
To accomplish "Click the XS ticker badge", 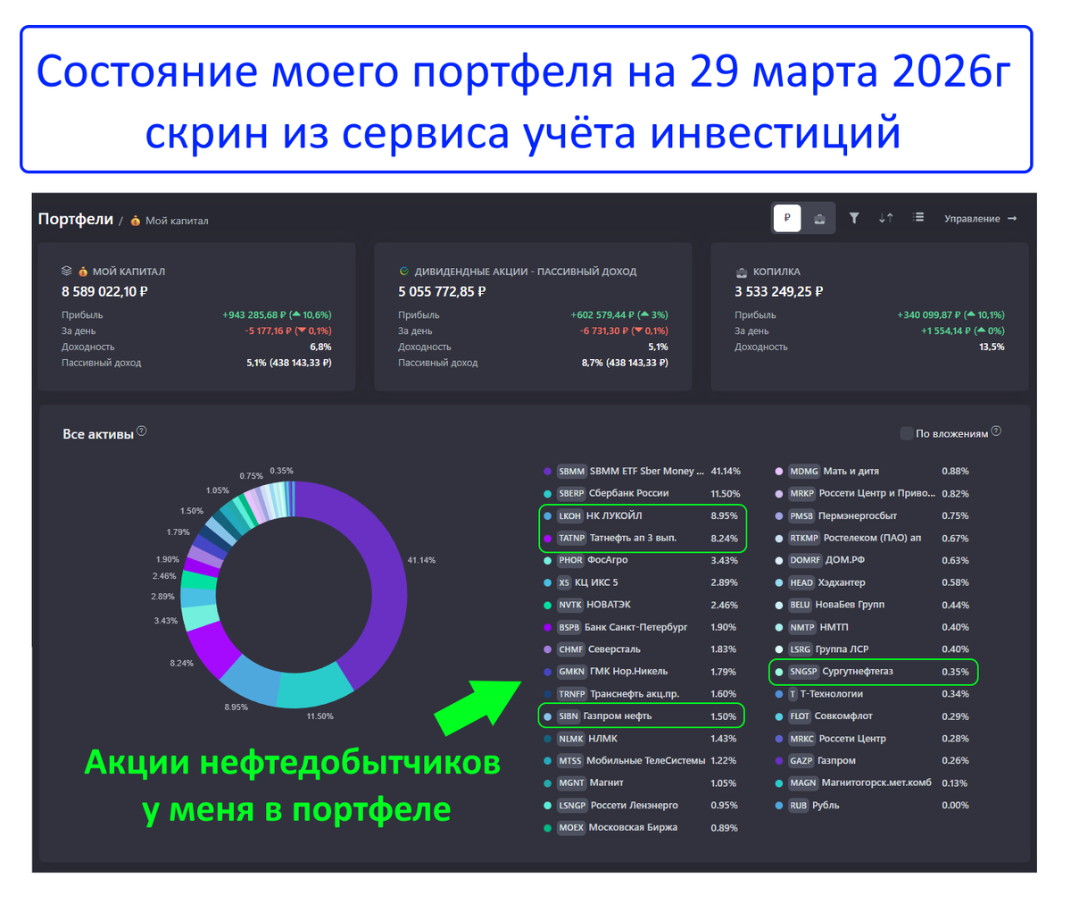I will coord(564,582).
